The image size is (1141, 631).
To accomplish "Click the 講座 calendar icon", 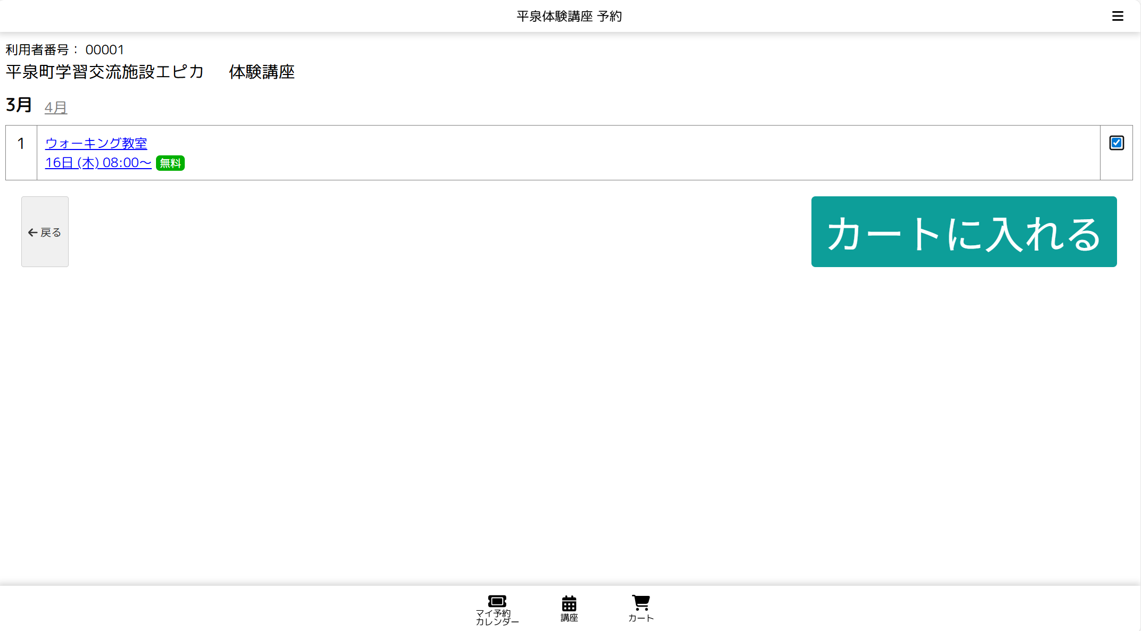I will point(569,603).
